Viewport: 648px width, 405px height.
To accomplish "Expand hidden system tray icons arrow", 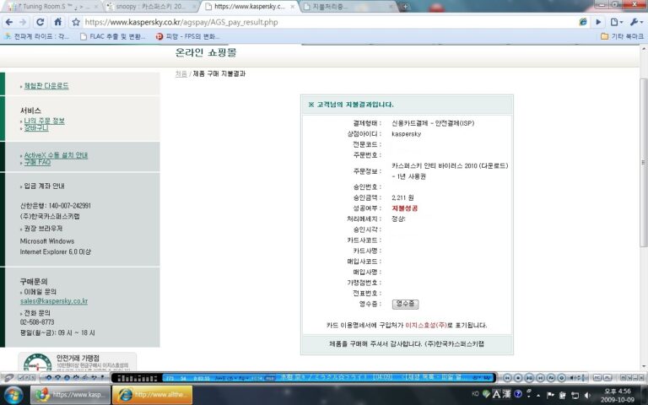I will pyautogui.click(x=538, y=396).
